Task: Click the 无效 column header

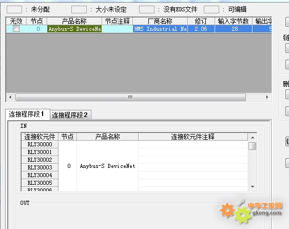Action: pyautogui.click(x=16, y=21)
